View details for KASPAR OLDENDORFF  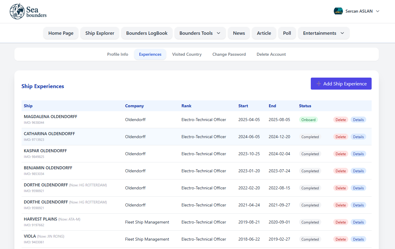[x=358, y=154]
